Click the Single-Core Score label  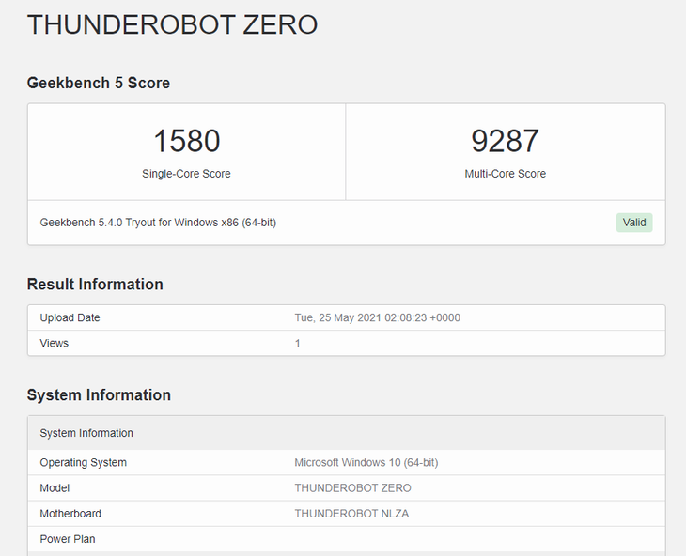pos(186,174)
